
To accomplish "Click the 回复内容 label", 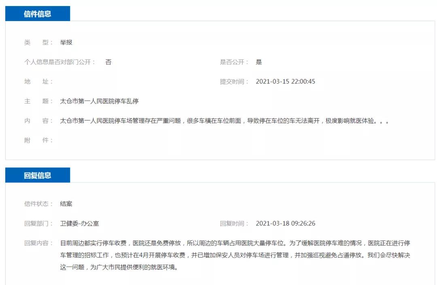I will [x=38, y=243].
